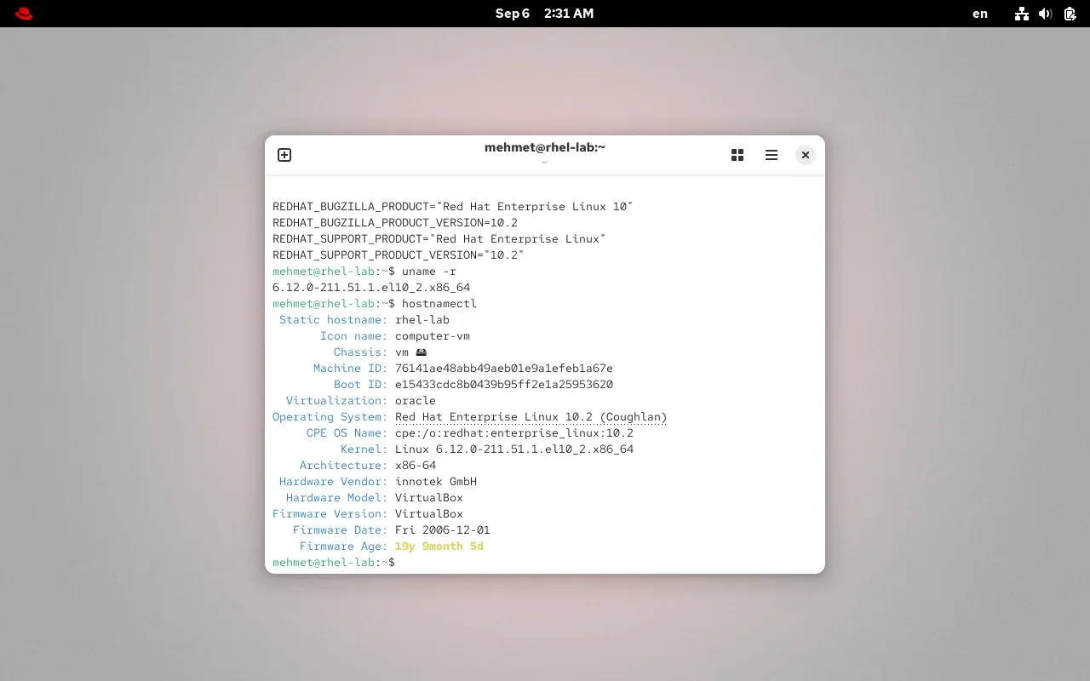1090x681 pixels.
Task: Click the REDHAT_BUGZILLA_PRODUCT_VERSION=10.2 line
Action: click(395, 223)
